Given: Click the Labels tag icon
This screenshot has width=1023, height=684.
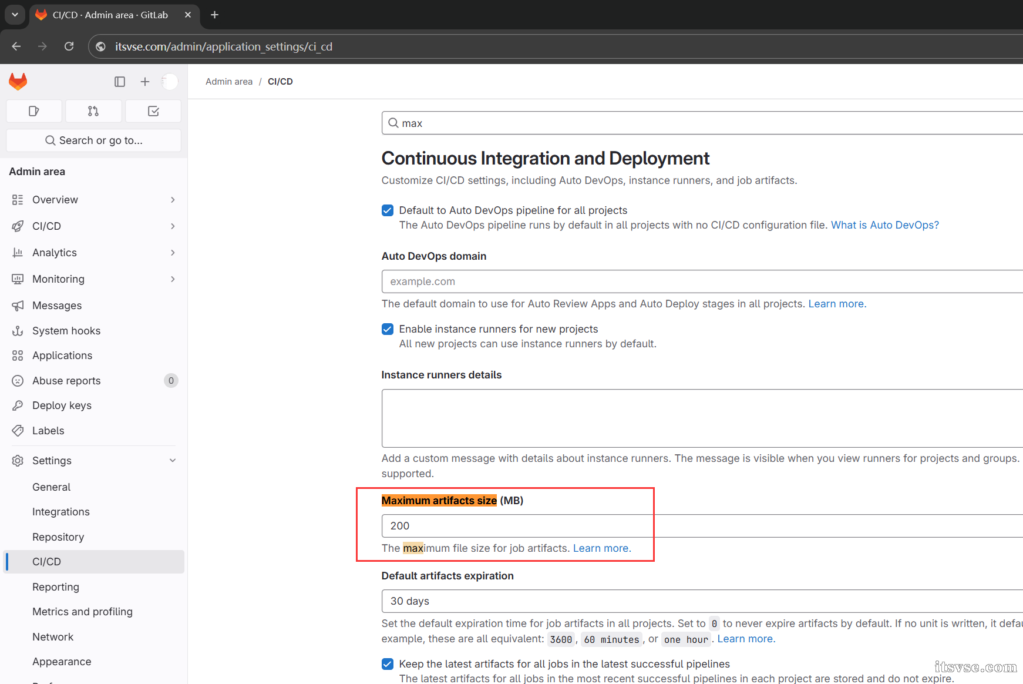Looking at the screenshot, I should (18, 431).
